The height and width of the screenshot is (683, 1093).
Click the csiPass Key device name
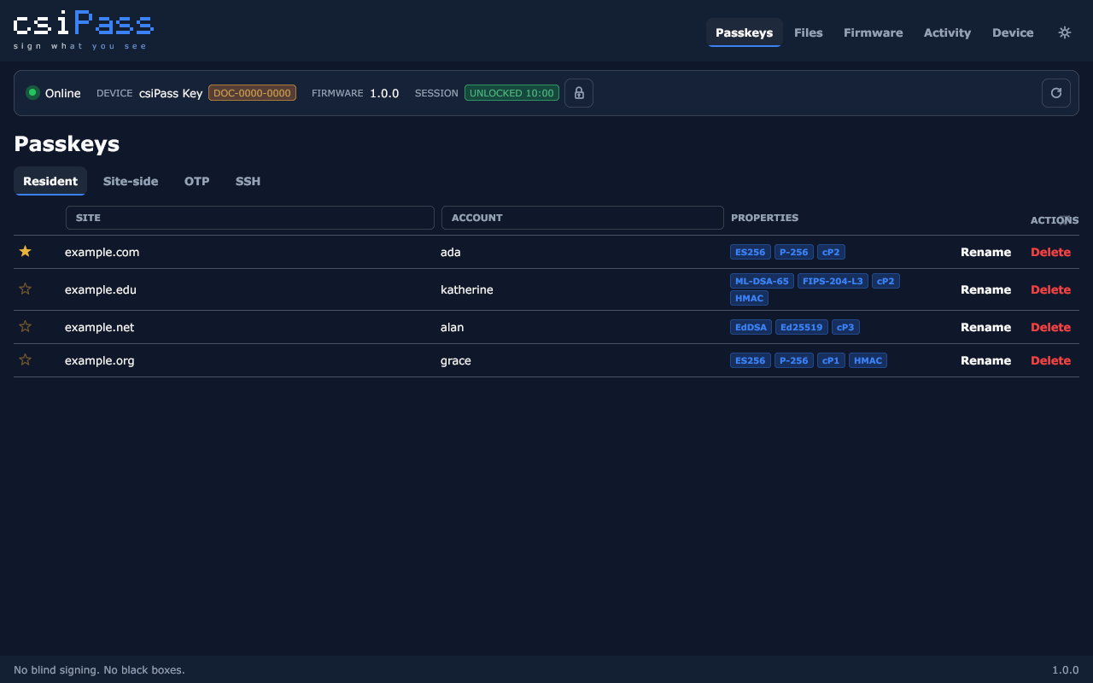point(171,93)
